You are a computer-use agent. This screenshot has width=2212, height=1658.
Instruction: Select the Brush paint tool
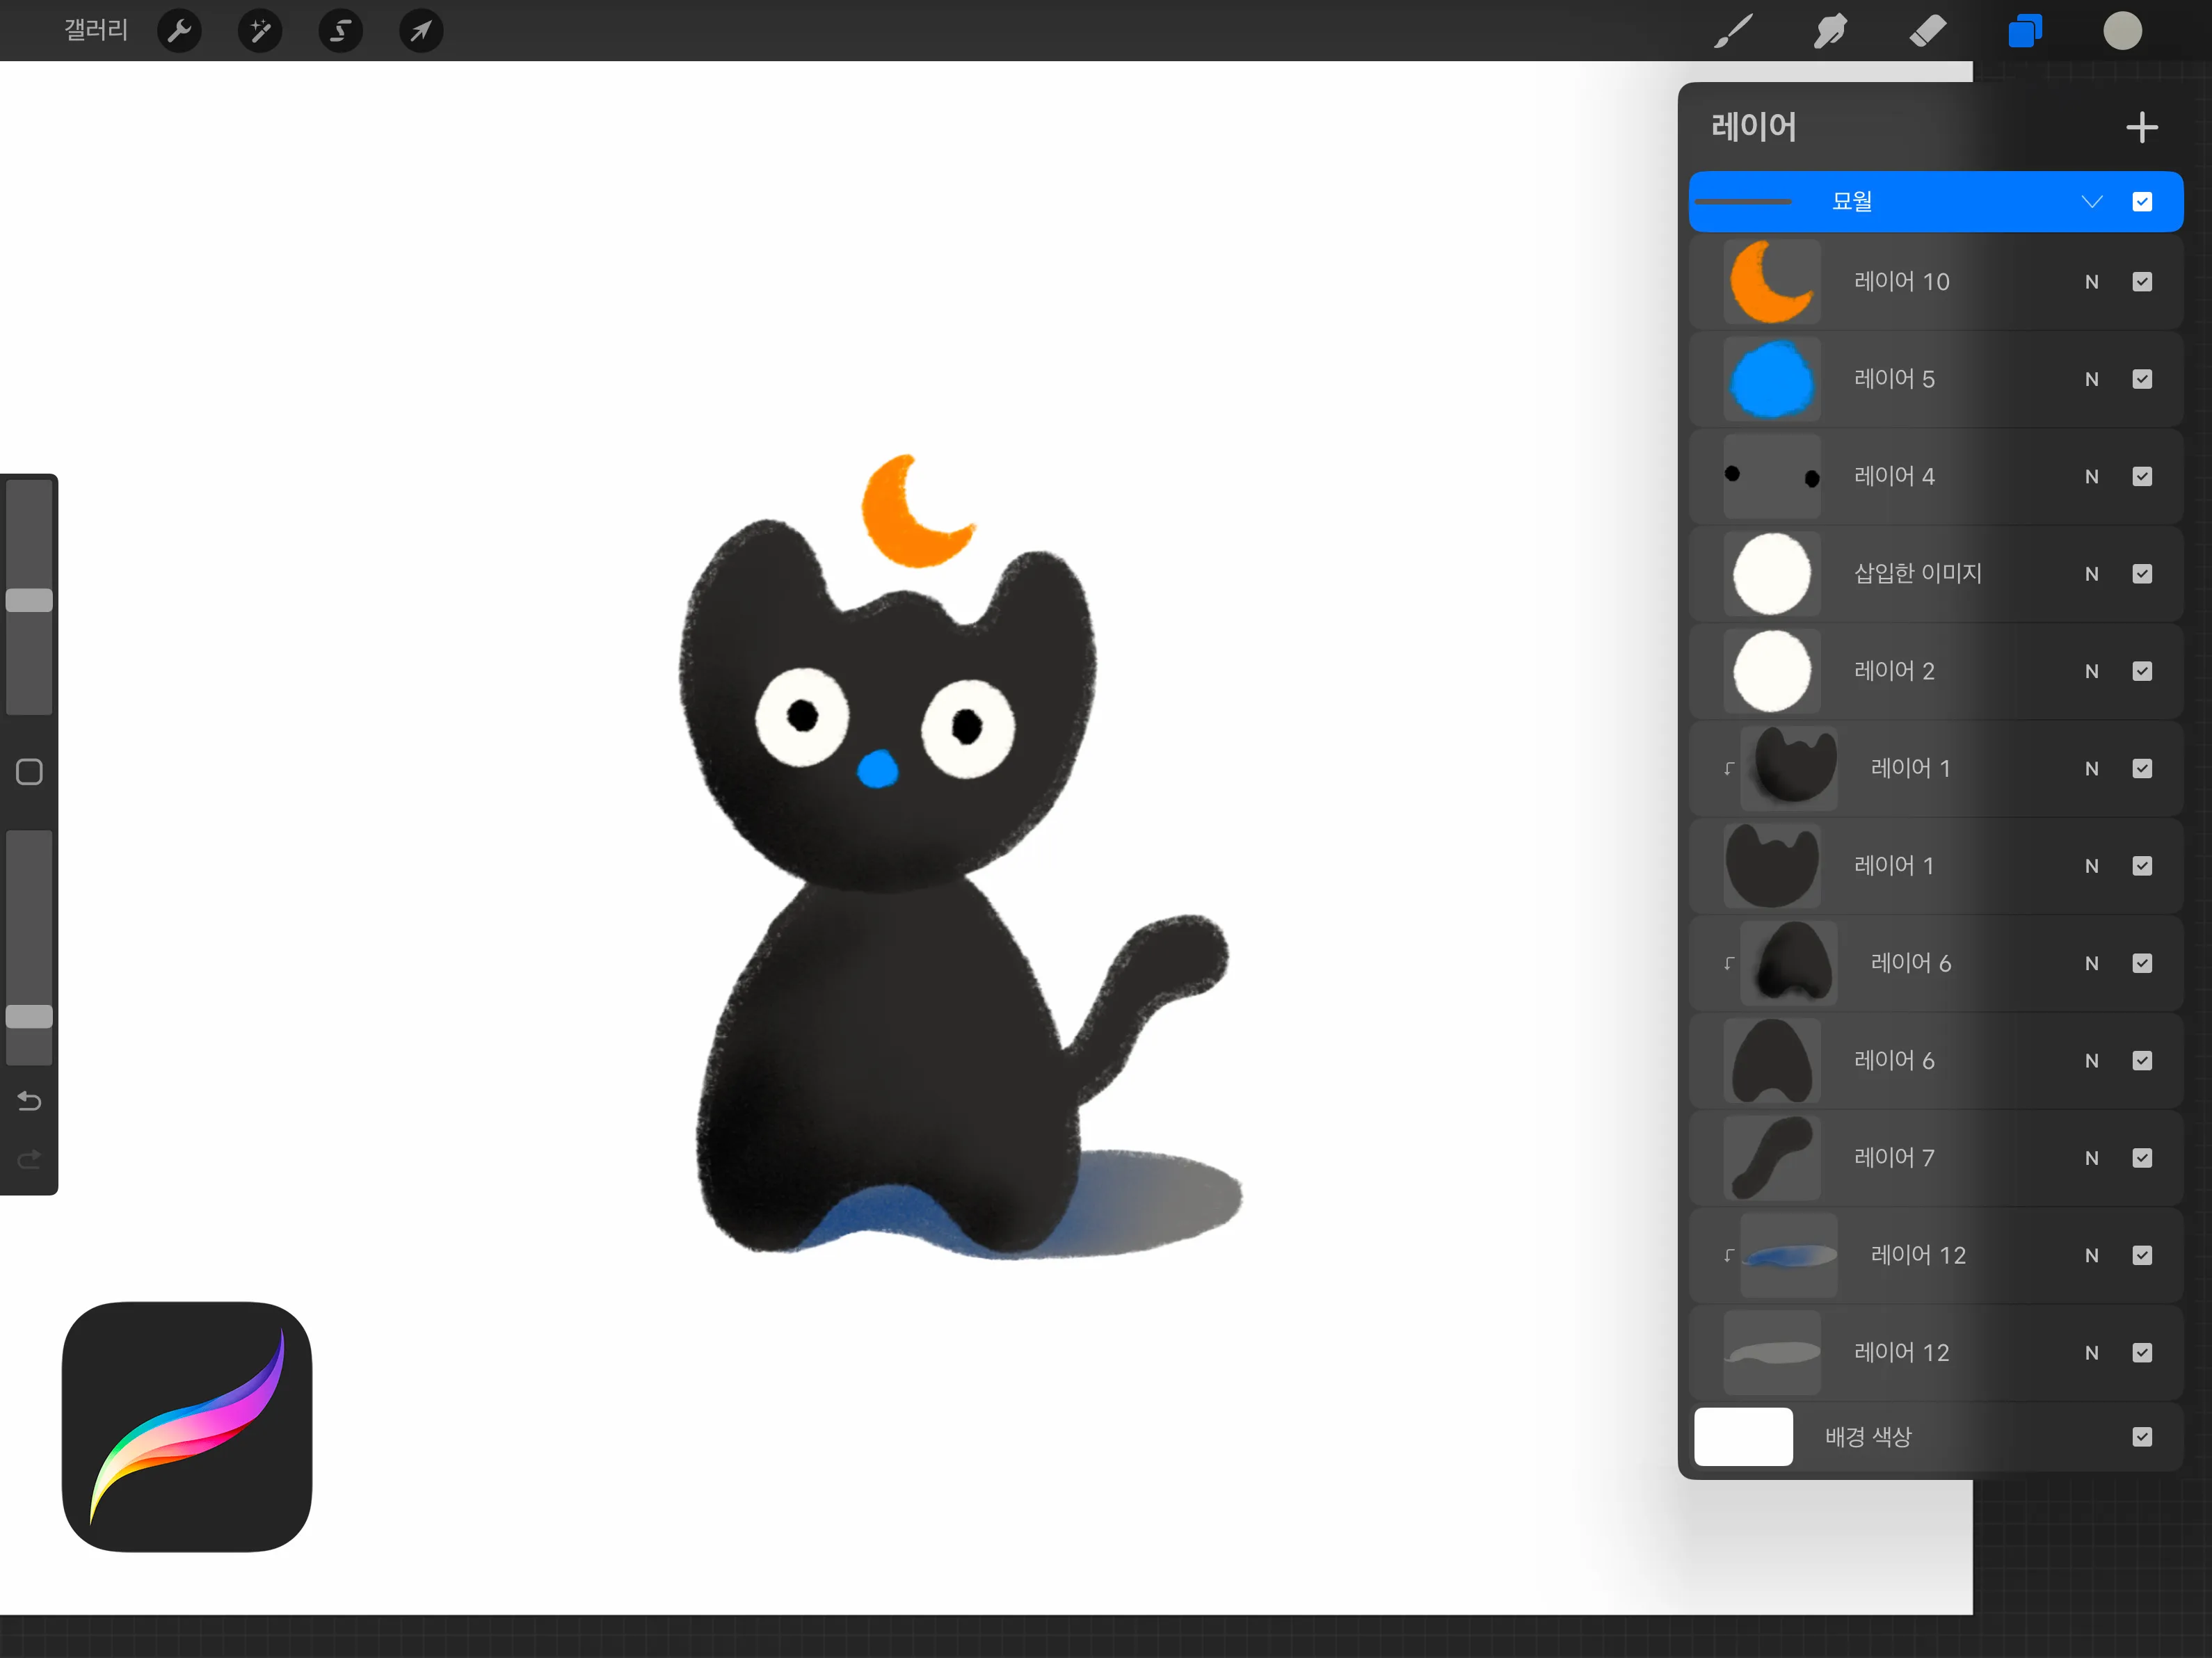point(1733,31)
